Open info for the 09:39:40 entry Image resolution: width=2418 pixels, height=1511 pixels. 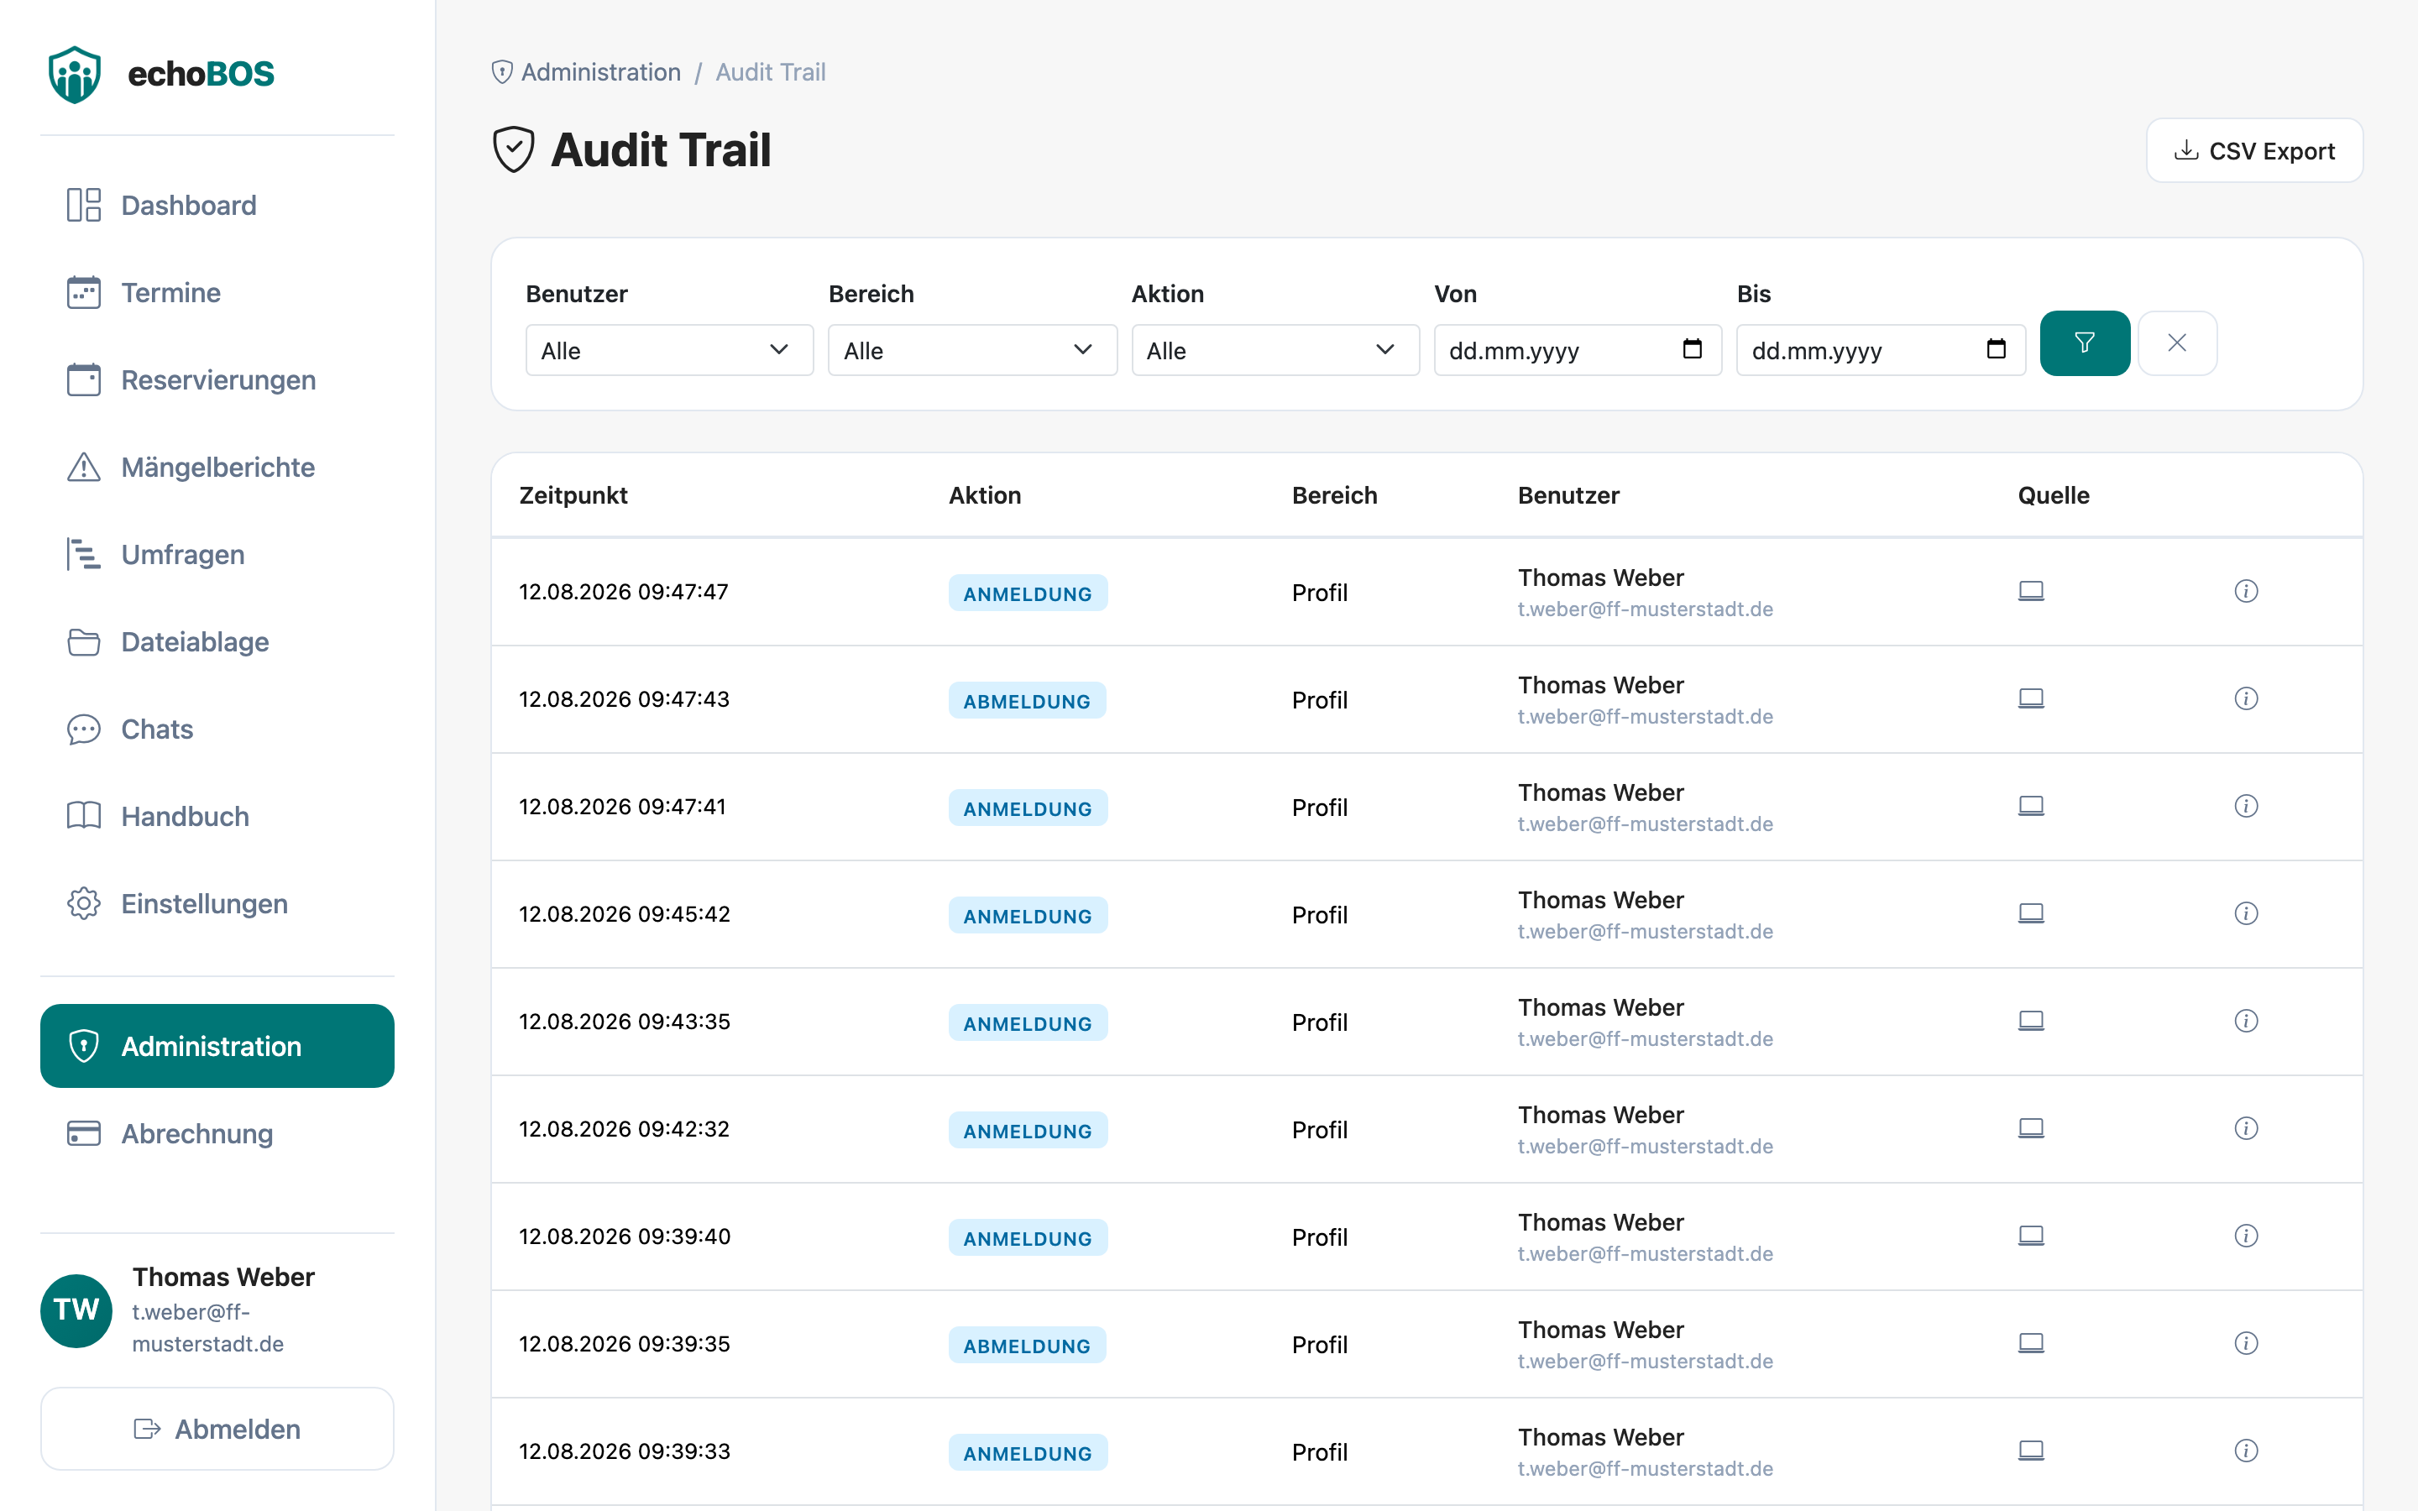coord(2246,1237)
